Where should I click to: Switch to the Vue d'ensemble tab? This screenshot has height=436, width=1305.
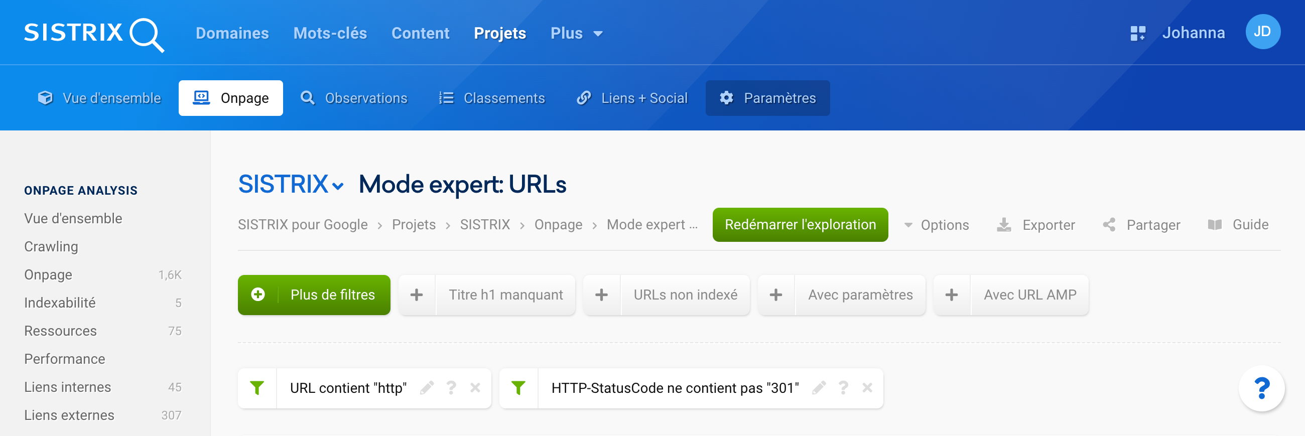(x=99, y=98)
